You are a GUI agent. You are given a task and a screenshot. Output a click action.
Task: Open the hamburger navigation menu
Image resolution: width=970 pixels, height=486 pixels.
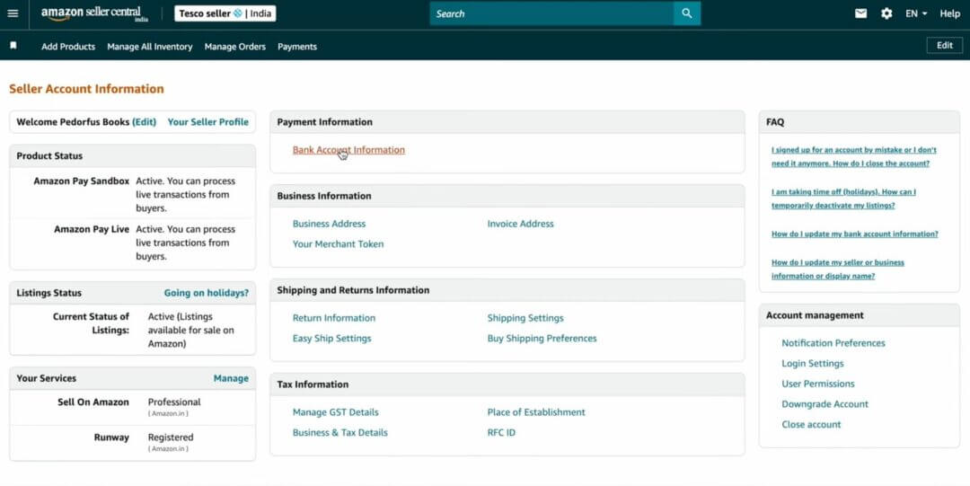13,13
